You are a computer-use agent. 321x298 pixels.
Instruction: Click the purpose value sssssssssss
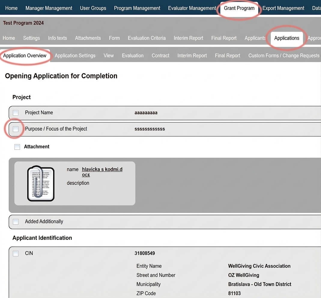(150, 129)
